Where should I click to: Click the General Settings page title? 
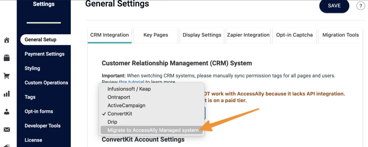click(117, 4)
